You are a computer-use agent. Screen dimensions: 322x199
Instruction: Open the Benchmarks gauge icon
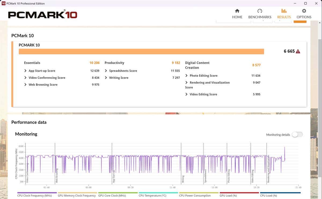(259, 11)
